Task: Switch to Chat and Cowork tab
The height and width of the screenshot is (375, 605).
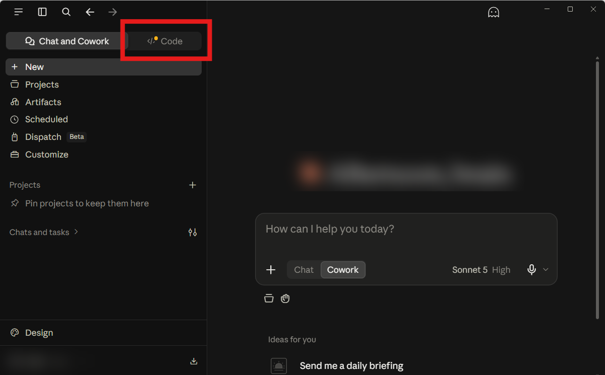Action: click(x=67, y=41)
